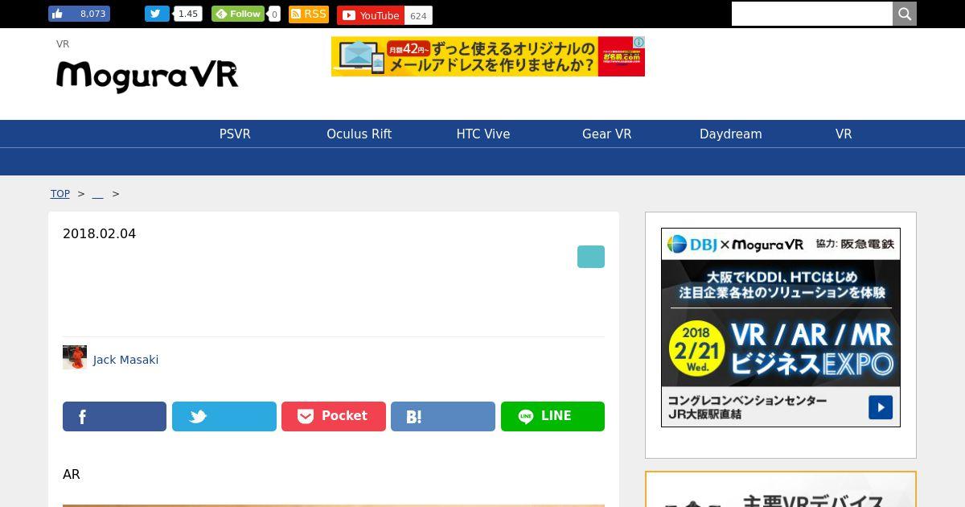965x507 pixels.
Task: Go to MoguraVR logo home page
Action: pyautogui.click(x=147, y=76)
